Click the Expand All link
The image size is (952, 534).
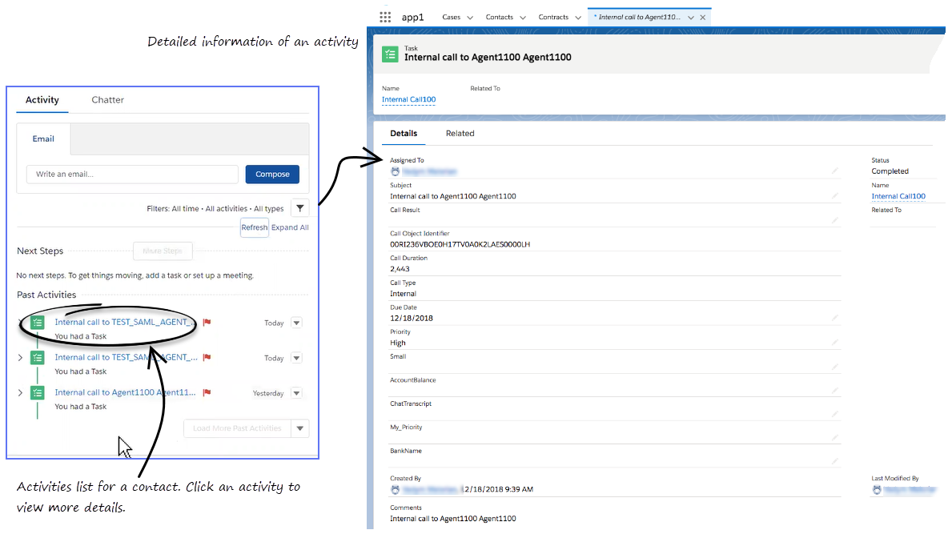290,227
